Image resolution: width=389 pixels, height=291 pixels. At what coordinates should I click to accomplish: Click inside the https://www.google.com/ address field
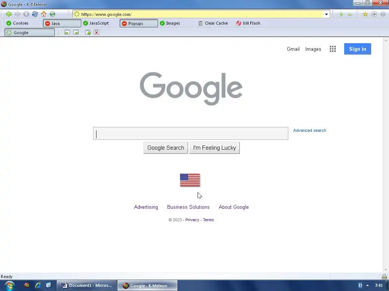[x=201, y=14]
